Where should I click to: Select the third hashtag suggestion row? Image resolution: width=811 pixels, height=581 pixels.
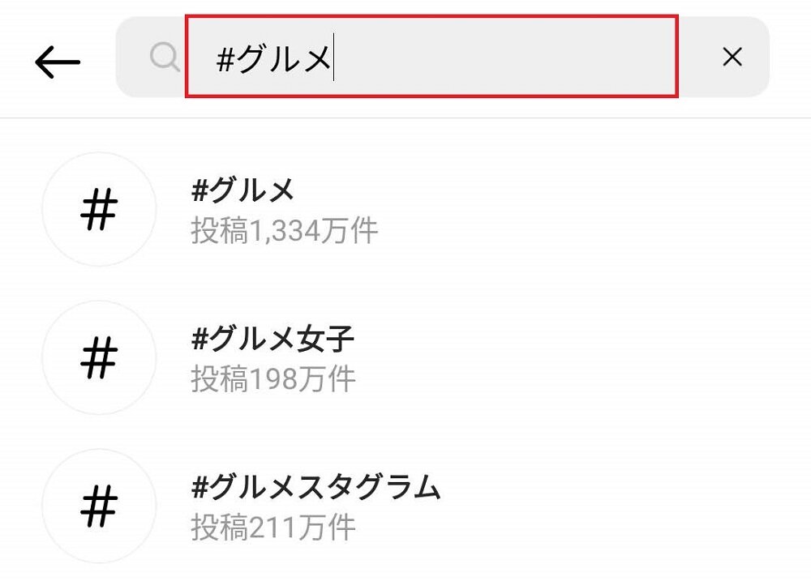(487, 506)
